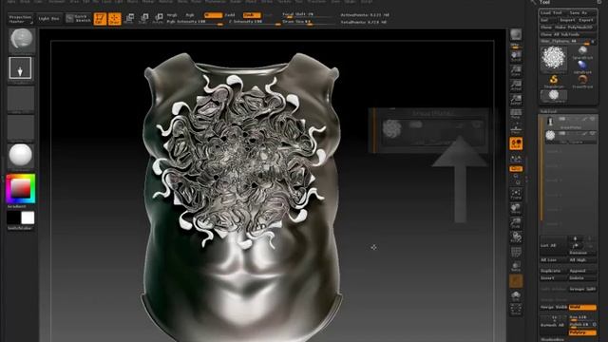Toggle the orange PolyGrp option
Viewport: 608px width, 342px height.
(x=582, y=332)
